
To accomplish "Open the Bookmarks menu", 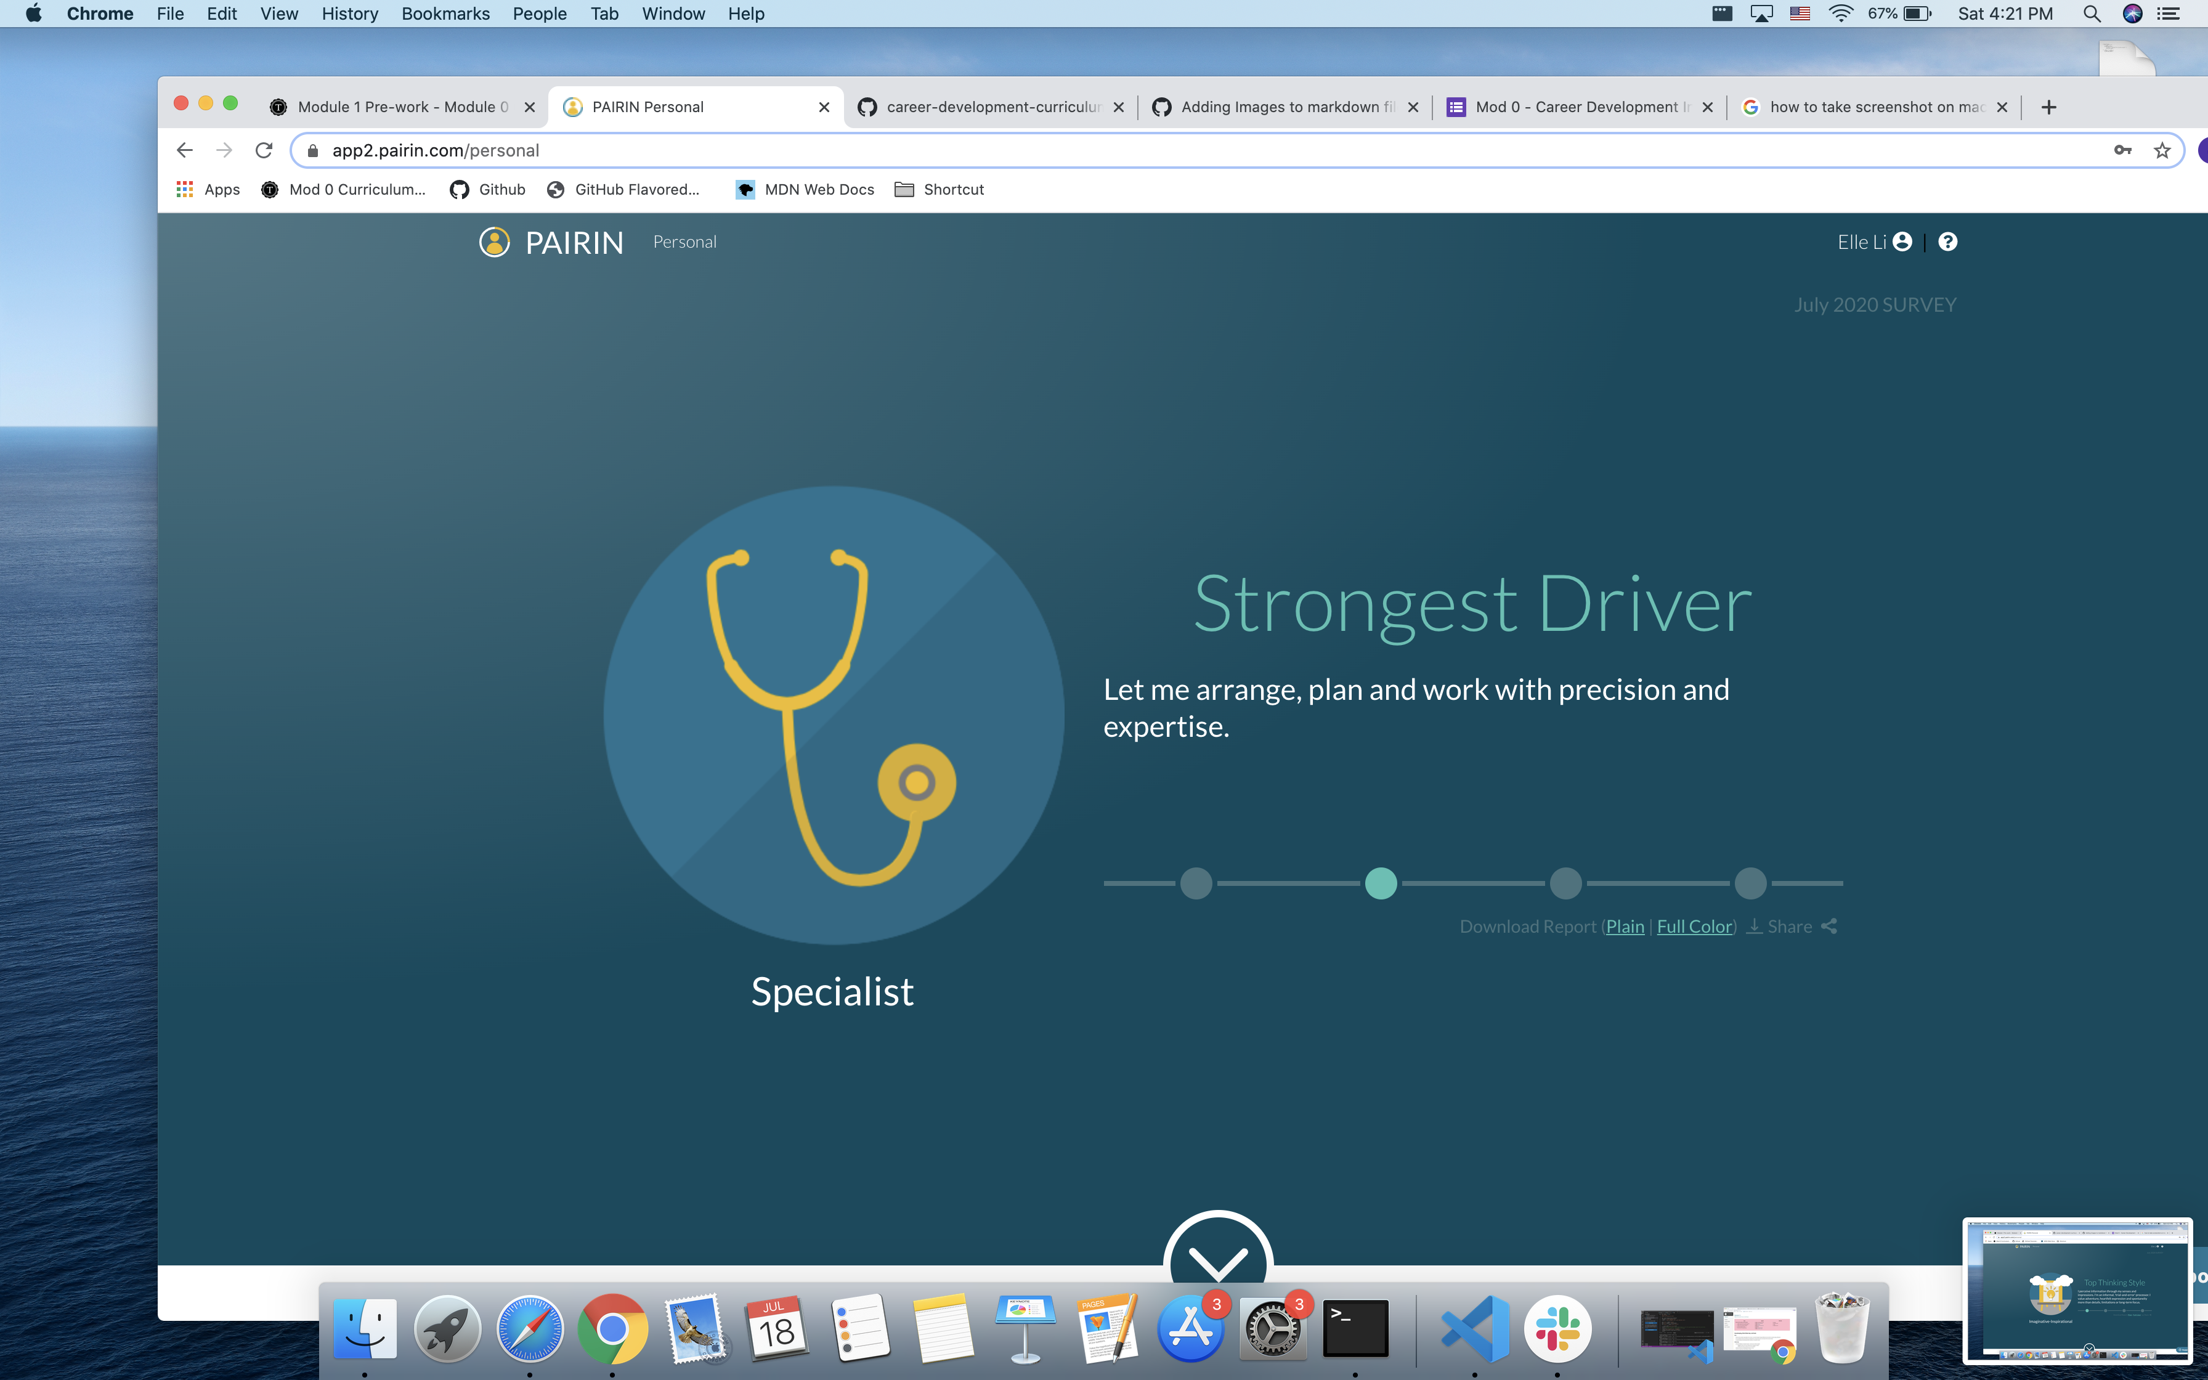I will [x=445, y=14].
